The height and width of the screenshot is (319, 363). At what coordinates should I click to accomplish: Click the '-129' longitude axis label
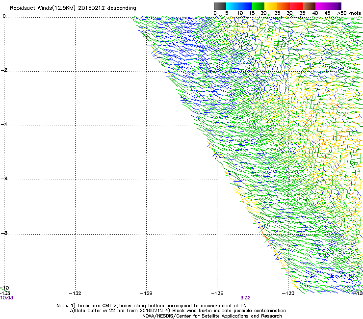pyautogui.click(x=146, y=293)
